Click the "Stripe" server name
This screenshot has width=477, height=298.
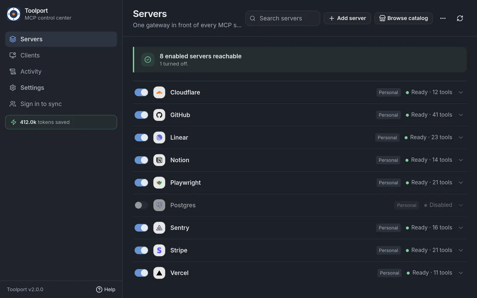point(179,250)
